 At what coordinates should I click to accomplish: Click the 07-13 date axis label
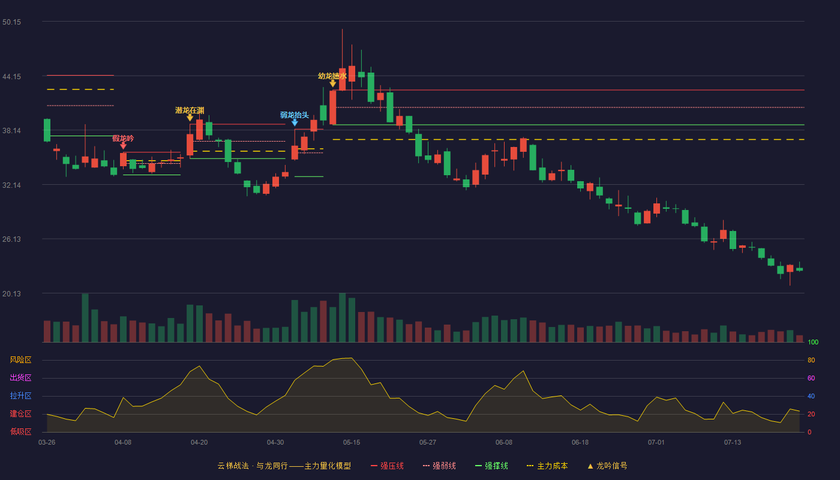[x=733, y=442]
